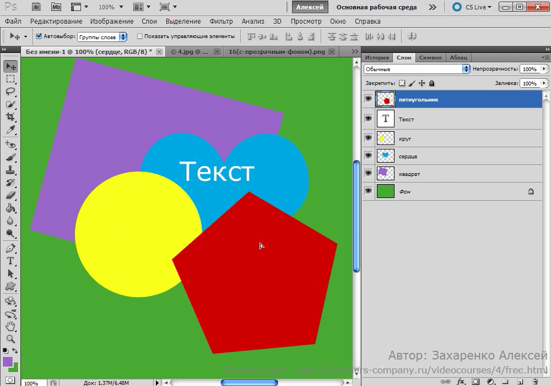This screenshot has width=551, height=386.
Task: Select the Hand tool
Action: (10, 326)
